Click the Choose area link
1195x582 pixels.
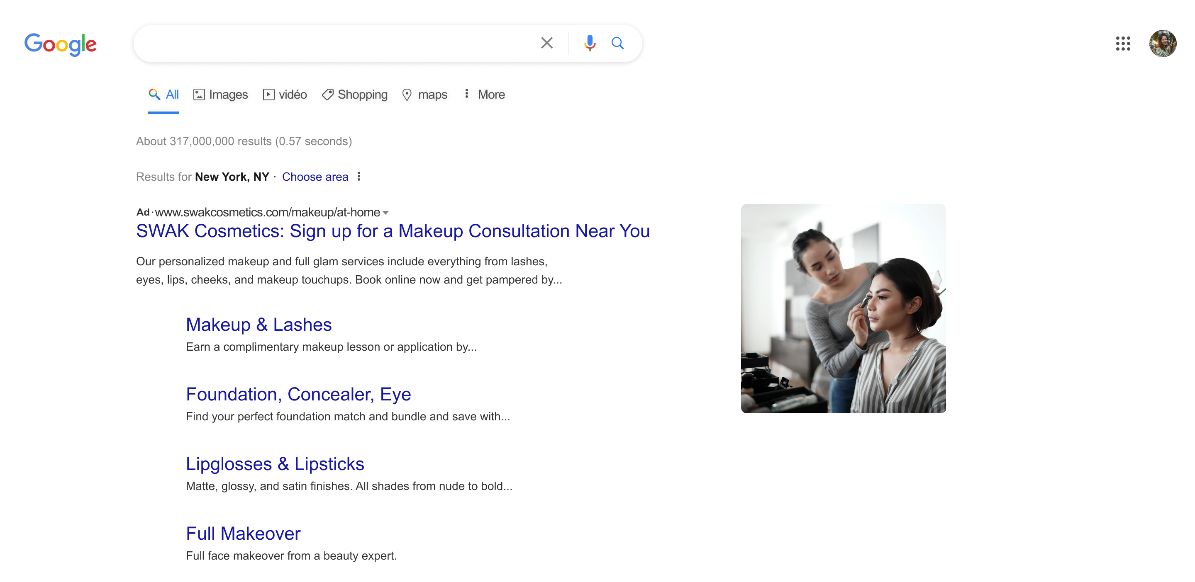pos(315,177)
